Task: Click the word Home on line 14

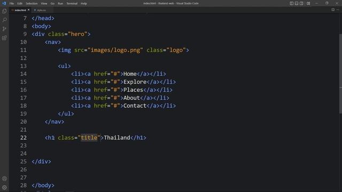Action: [x=130, y=74]
